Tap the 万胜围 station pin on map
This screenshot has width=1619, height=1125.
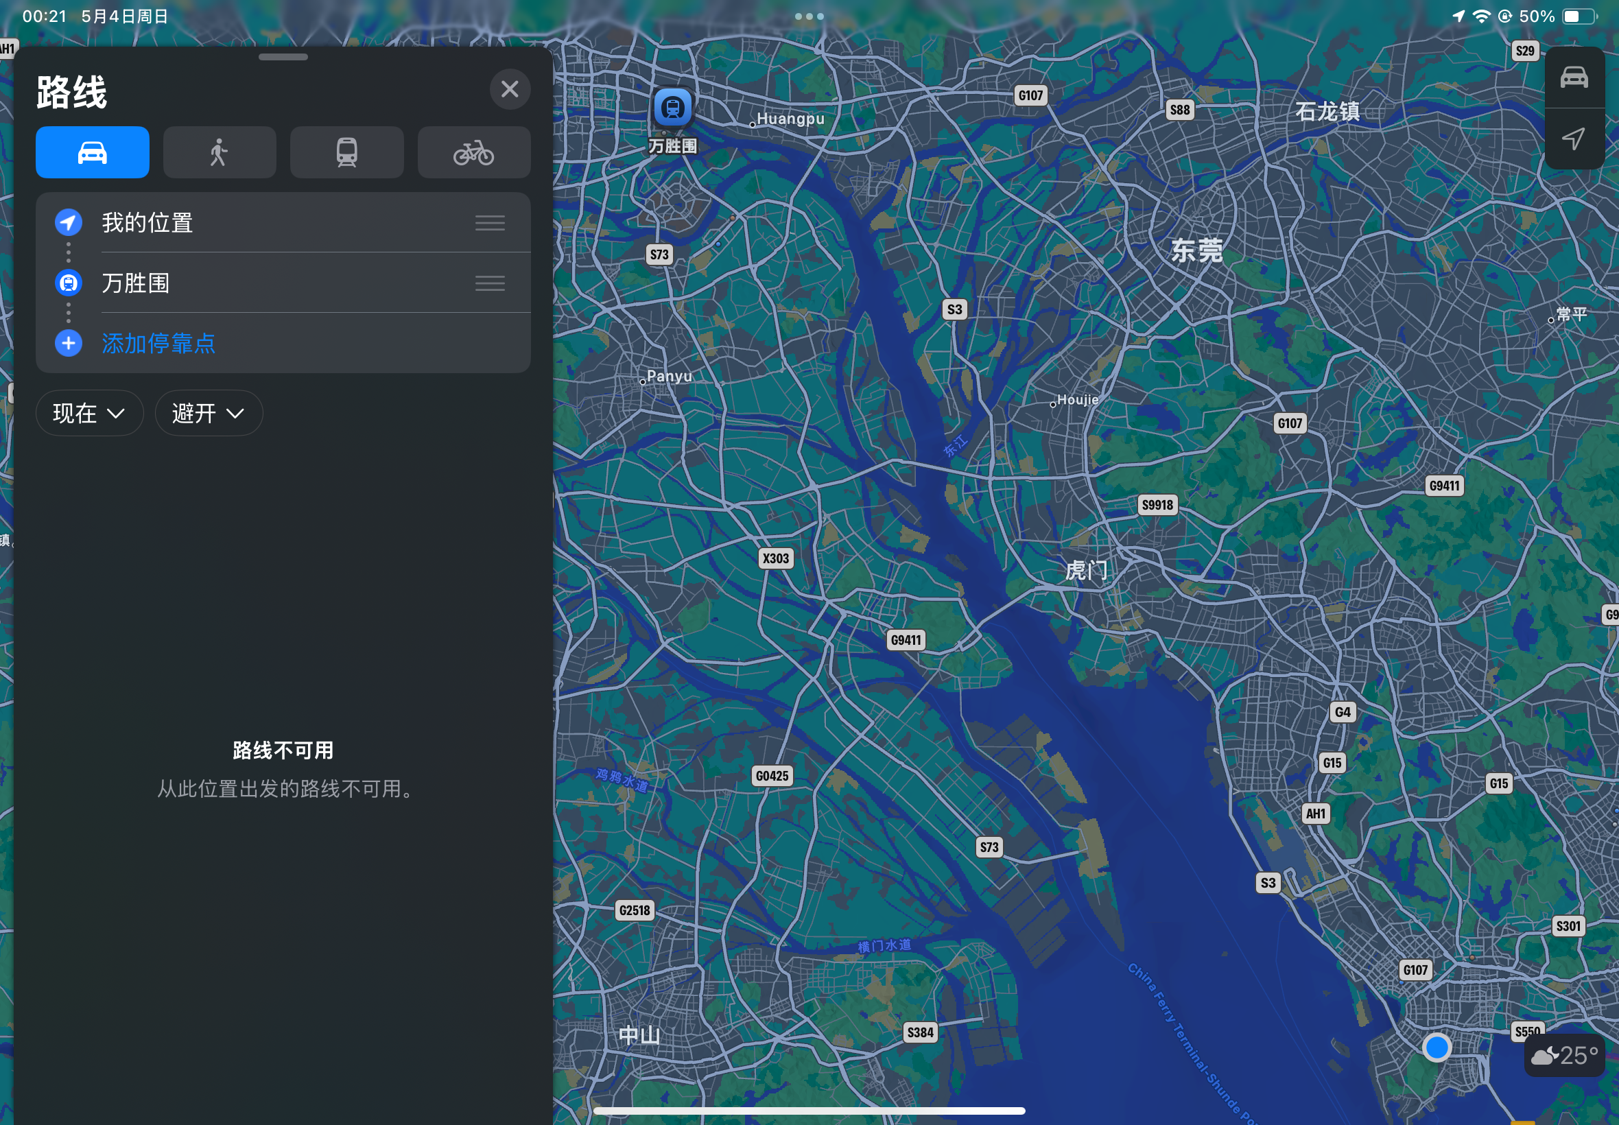click(672, 108)
